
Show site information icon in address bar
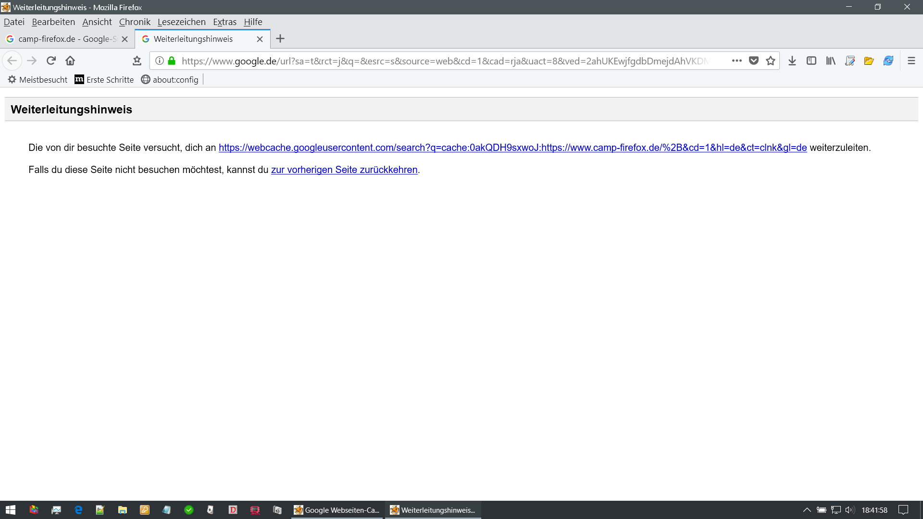point(160,61)
